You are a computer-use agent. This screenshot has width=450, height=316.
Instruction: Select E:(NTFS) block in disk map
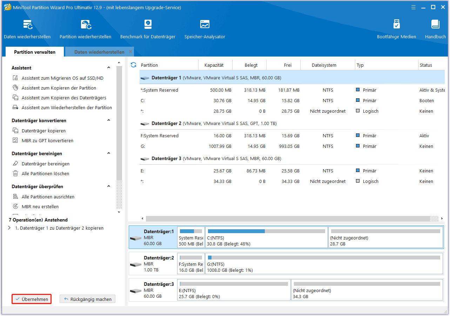(234, 290)
